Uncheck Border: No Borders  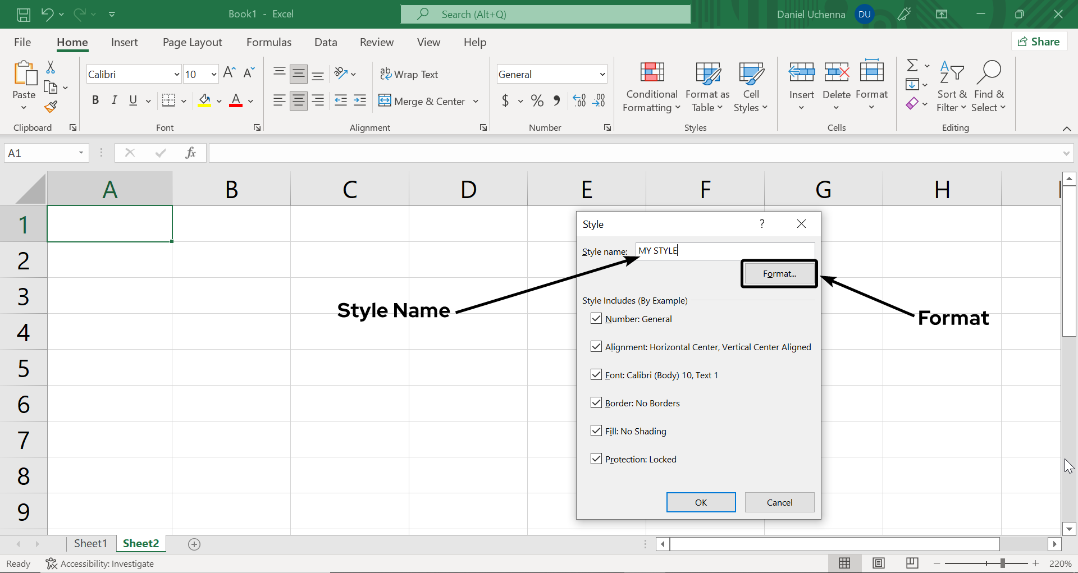coord(596,402)
